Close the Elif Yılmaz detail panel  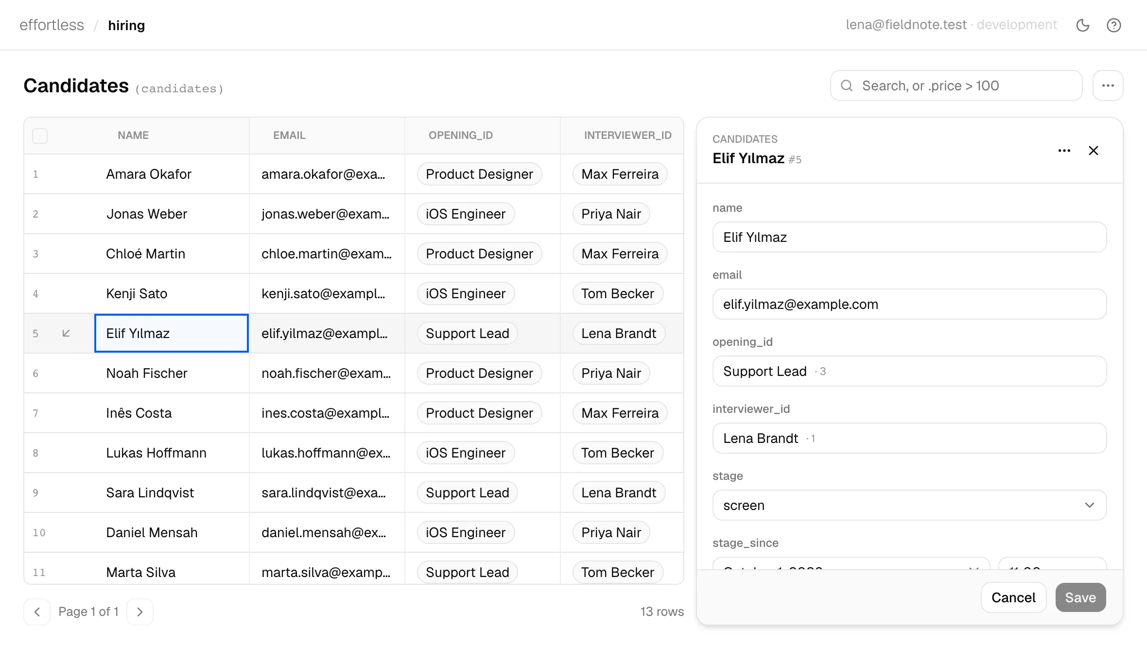1094,151
